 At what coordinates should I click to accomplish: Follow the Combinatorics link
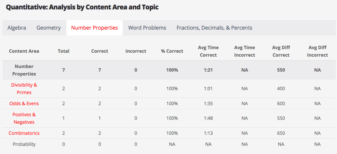(x=24, y=133)
